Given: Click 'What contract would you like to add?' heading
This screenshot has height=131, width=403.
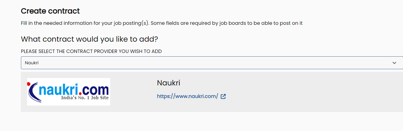Looking at the screenshot, I should [90, 39].
